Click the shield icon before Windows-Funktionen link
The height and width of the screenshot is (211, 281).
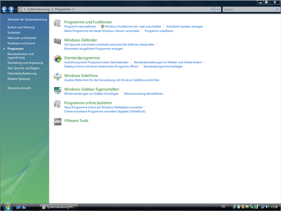102,26
